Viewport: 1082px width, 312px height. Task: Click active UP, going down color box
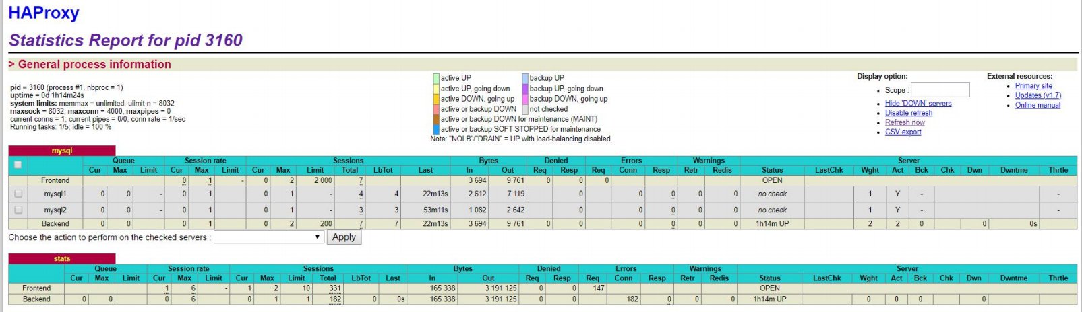pos(436,88)
